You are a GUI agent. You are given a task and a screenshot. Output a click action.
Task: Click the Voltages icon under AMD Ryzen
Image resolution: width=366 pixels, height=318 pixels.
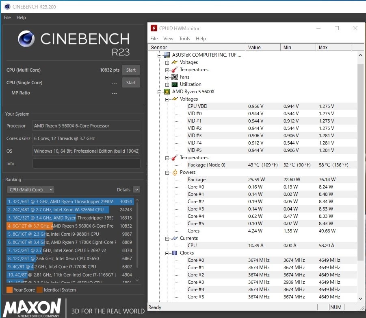tap(175, 99)
